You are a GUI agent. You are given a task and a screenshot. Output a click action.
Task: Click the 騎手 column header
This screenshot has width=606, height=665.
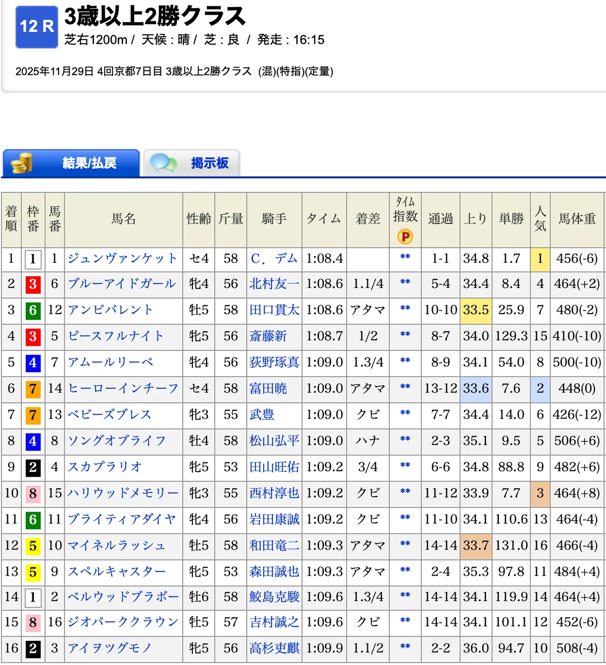tap(274, 219)
